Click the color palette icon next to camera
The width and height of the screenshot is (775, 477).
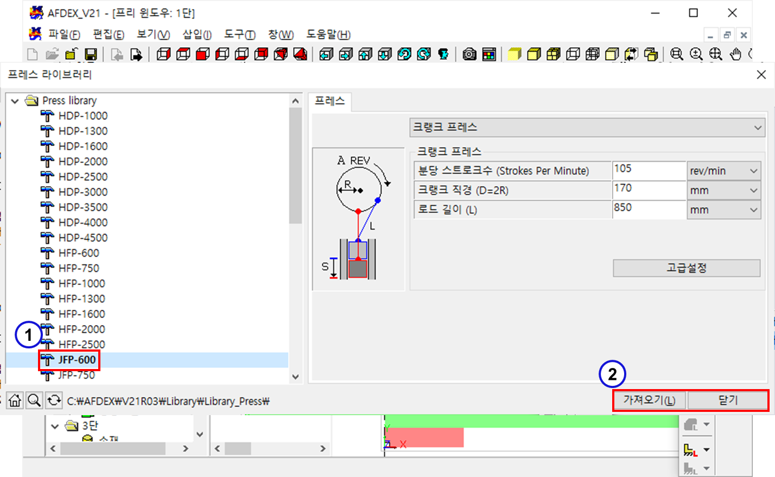(x=489, y=54)
